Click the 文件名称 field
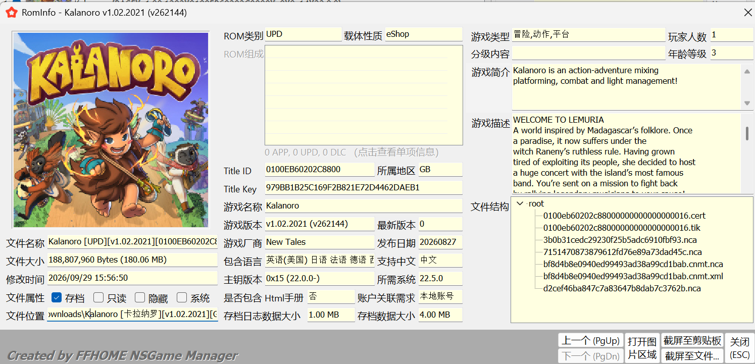 132,242
